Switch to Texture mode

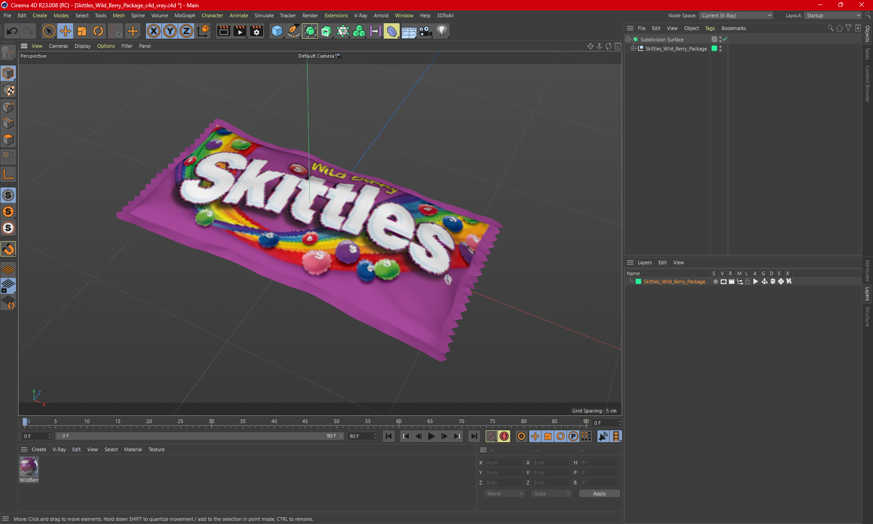pos(8,90)
